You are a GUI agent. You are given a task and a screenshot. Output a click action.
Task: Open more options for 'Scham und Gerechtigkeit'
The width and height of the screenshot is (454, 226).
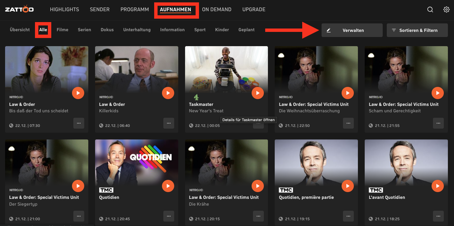(438, 123)
